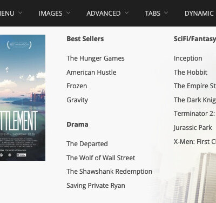
Task: Open The Hobbit link
Action: [x=191, y=73]
